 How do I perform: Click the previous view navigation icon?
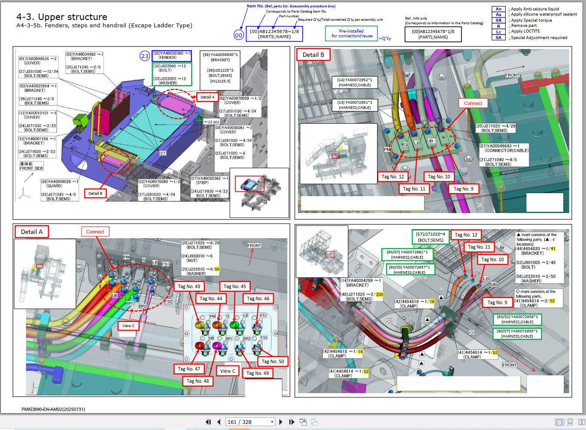(x=303, y=422)
